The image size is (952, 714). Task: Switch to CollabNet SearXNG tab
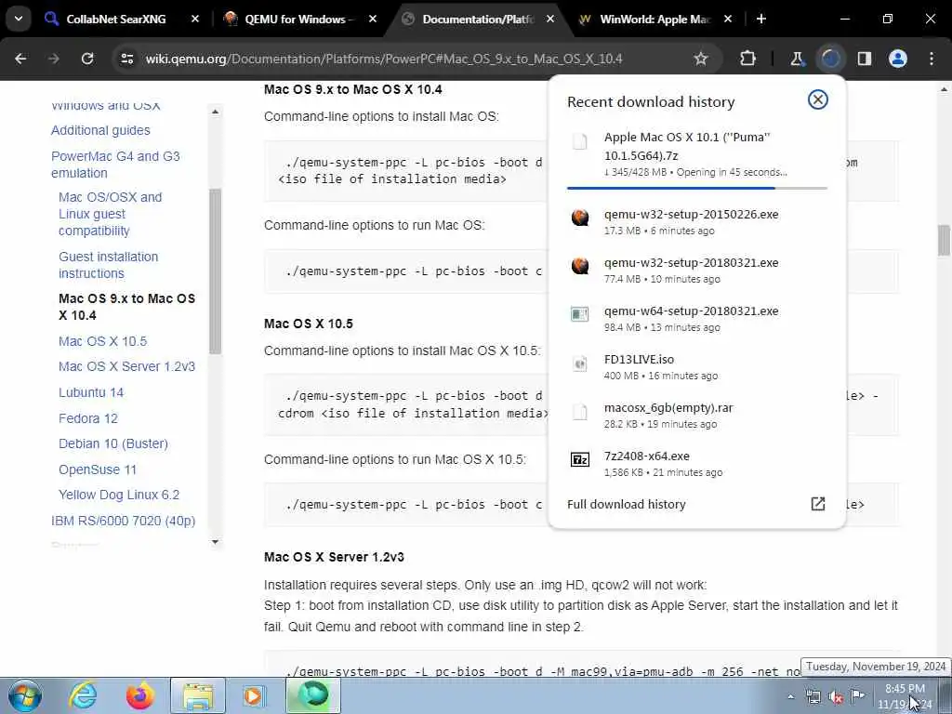(x=114, y=20)
